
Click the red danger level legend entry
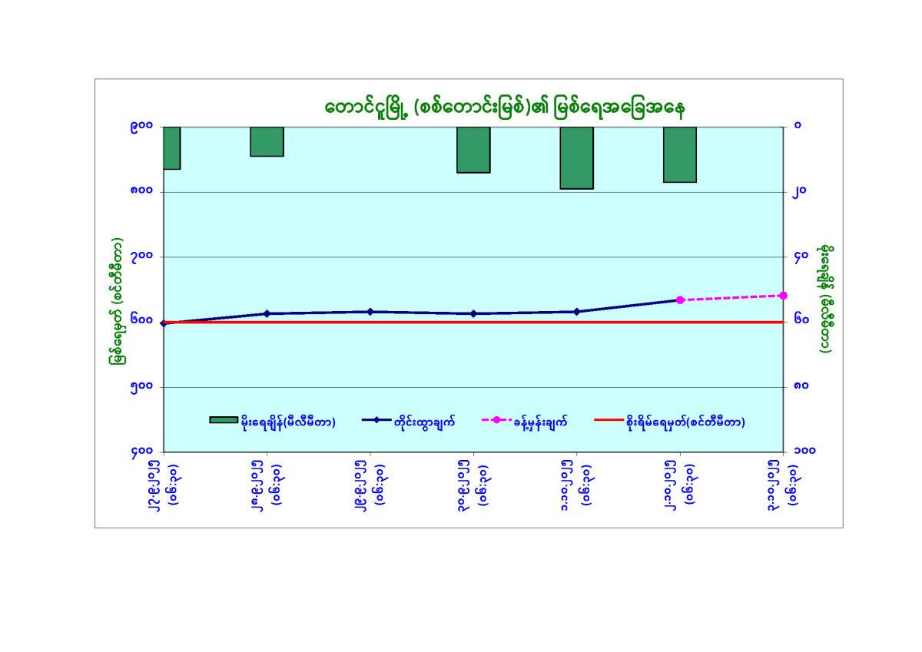pyautogui.click(x=670, y=420)
